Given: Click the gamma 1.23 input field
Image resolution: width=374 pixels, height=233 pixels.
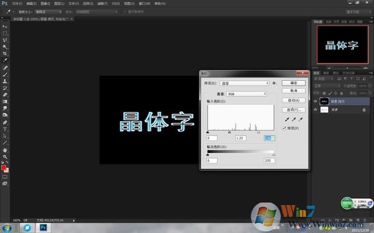Looking at the screenshot, I should tap(241, 138).
